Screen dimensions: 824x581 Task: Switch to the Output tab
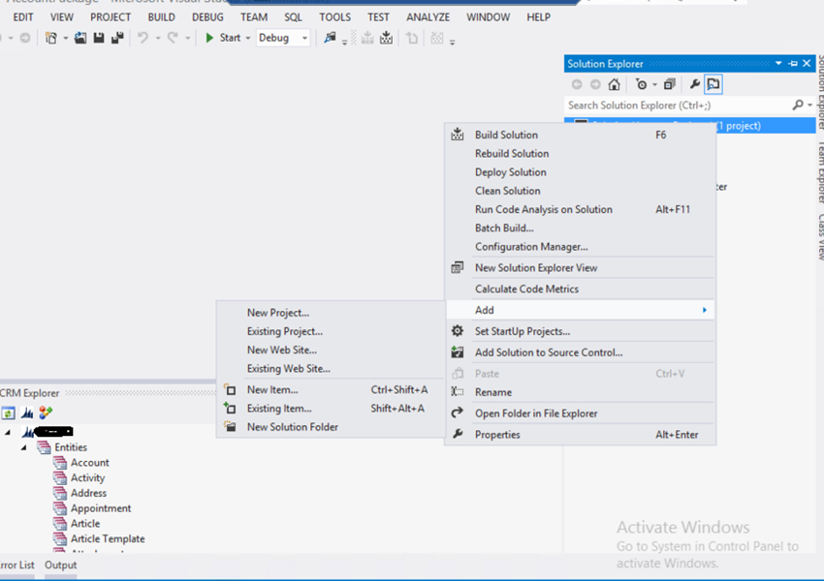pyautogui.click(x=60, y=566)
